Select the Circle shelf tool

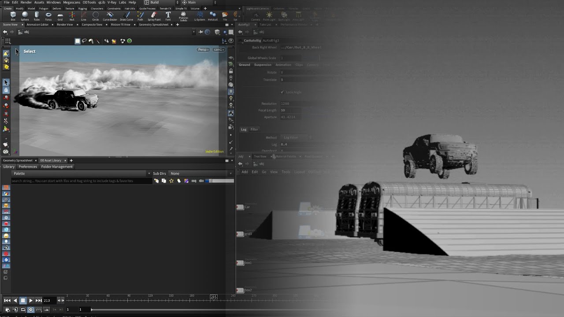click(96, 16)
